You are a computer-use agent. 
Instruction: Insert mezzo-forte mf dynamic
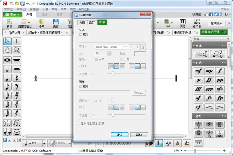click(199, 71)
